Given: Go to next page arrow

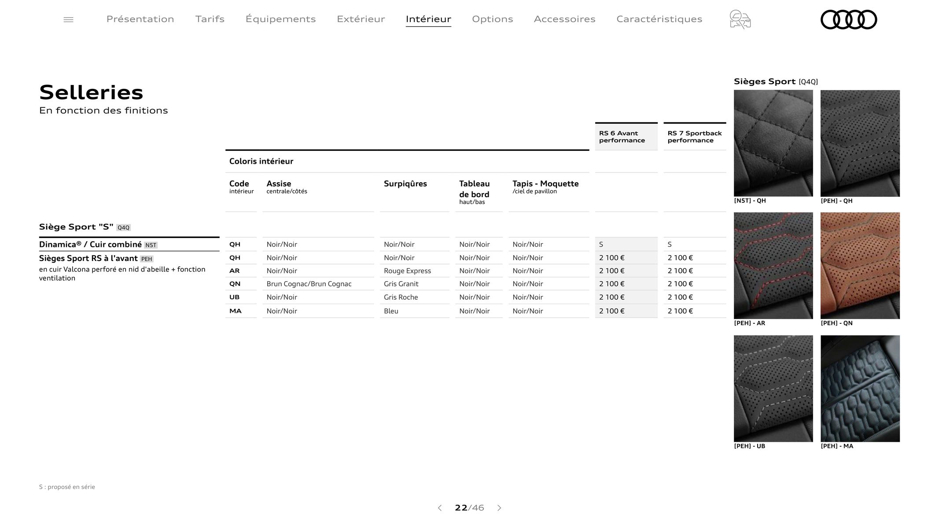Looking at the screenshot, I should [x=499, y=508].
